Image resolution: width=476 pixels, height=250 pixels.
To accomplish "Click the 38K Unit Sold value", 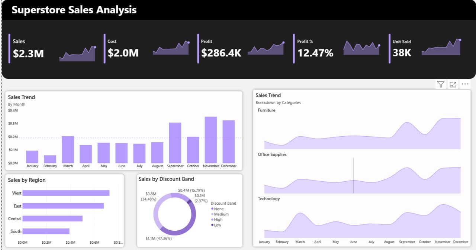I will (402, 53).
